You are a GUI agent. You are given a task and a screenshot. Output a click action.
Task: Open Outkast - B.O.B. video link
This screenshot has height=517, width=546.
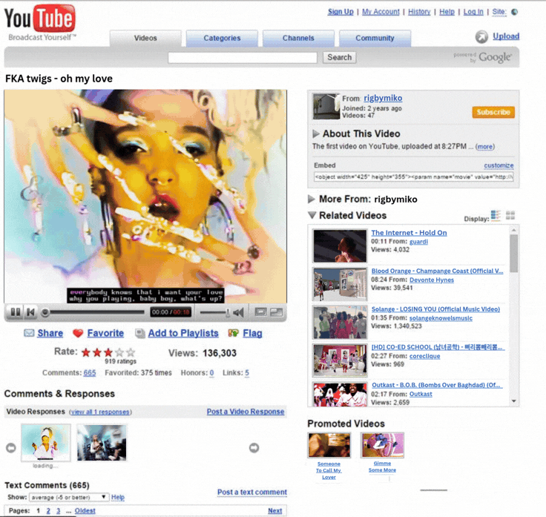(x=436, y=385)
